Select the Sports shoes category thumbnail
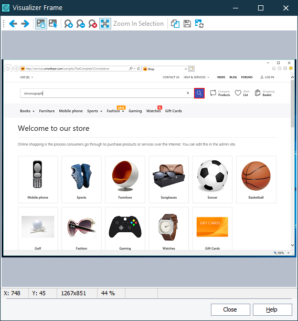This screenshot has width=298, height=321. (x=81, y=179)
